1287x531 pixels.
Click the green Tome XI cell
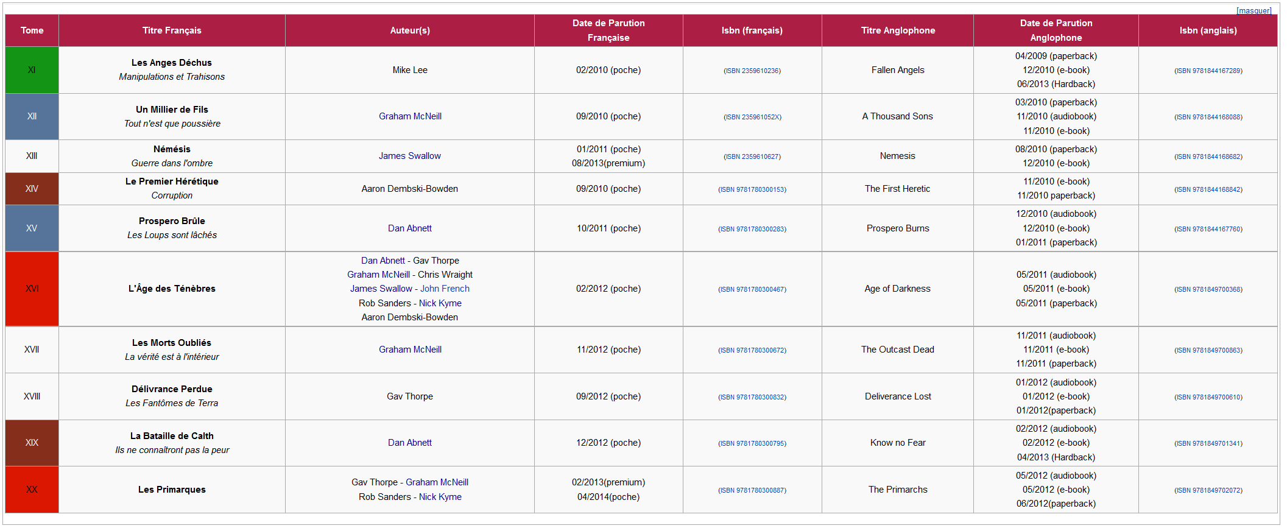[32, 70]
